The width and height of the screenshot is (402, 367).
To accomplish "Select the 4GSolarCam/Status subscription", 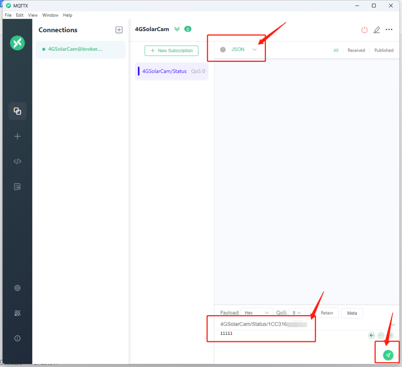I will click(x=171, y=71).
